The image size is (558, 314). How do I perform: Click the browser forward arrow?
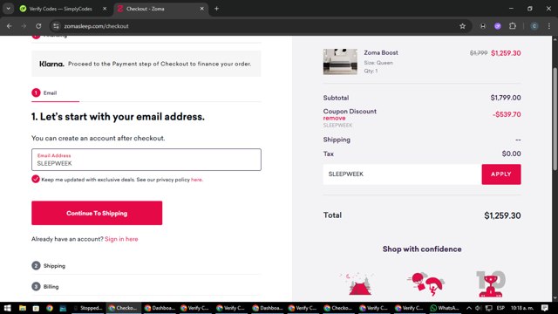click(24, 26)
